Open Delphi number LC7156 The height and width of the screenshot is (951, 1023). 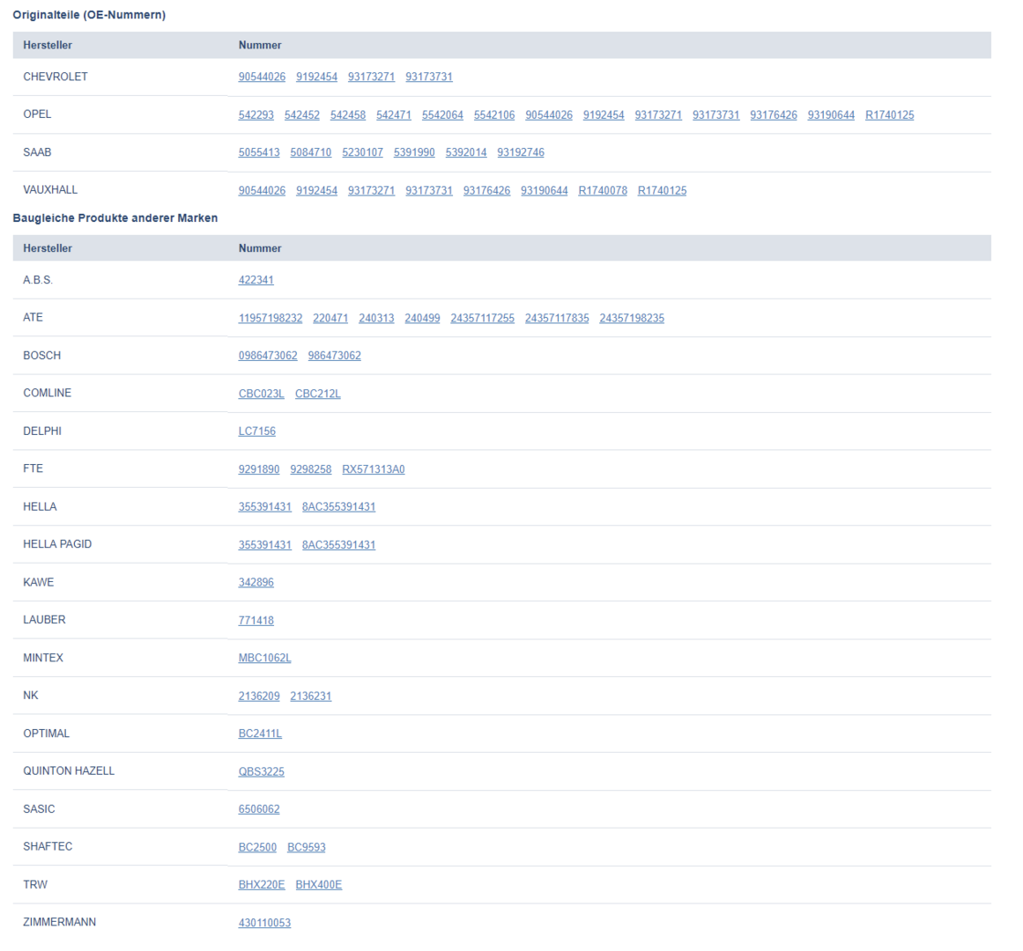tap(257, 431)
